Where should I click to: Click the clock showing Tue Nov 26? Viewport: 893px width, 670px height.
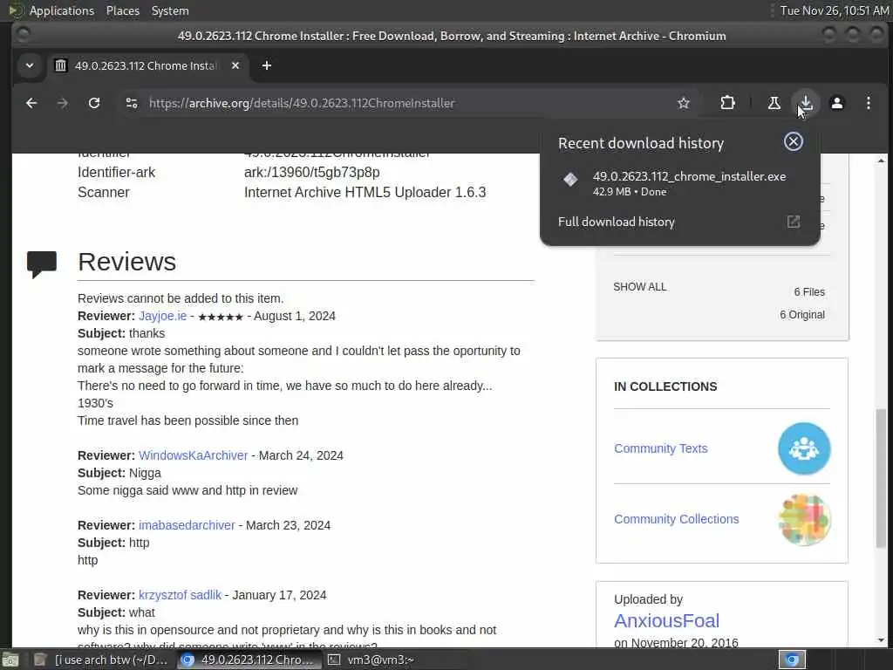(834, 10)
